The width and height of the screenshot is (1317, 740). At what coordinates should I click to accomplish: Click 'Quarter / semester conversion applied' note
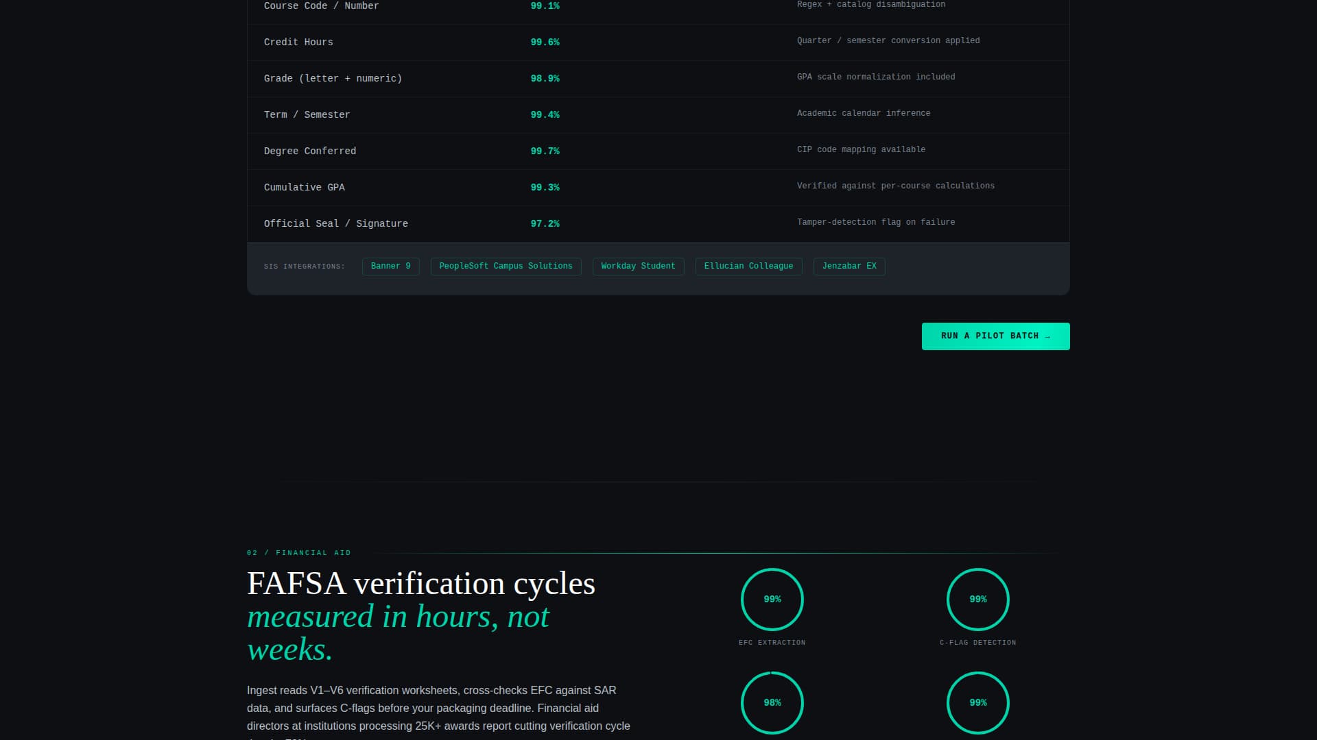pyautogui.click(x=888, y=41)
